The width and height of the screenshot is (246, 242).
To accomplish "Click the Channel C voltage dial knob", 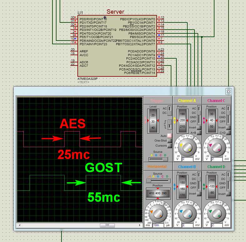I will pyautogui.click(x=216, y=147).
